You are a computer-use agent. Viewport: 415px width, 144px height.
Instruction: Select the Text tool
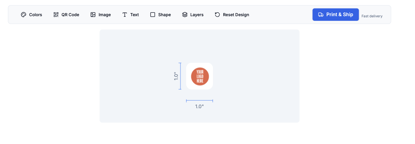(x=130, y=15)
